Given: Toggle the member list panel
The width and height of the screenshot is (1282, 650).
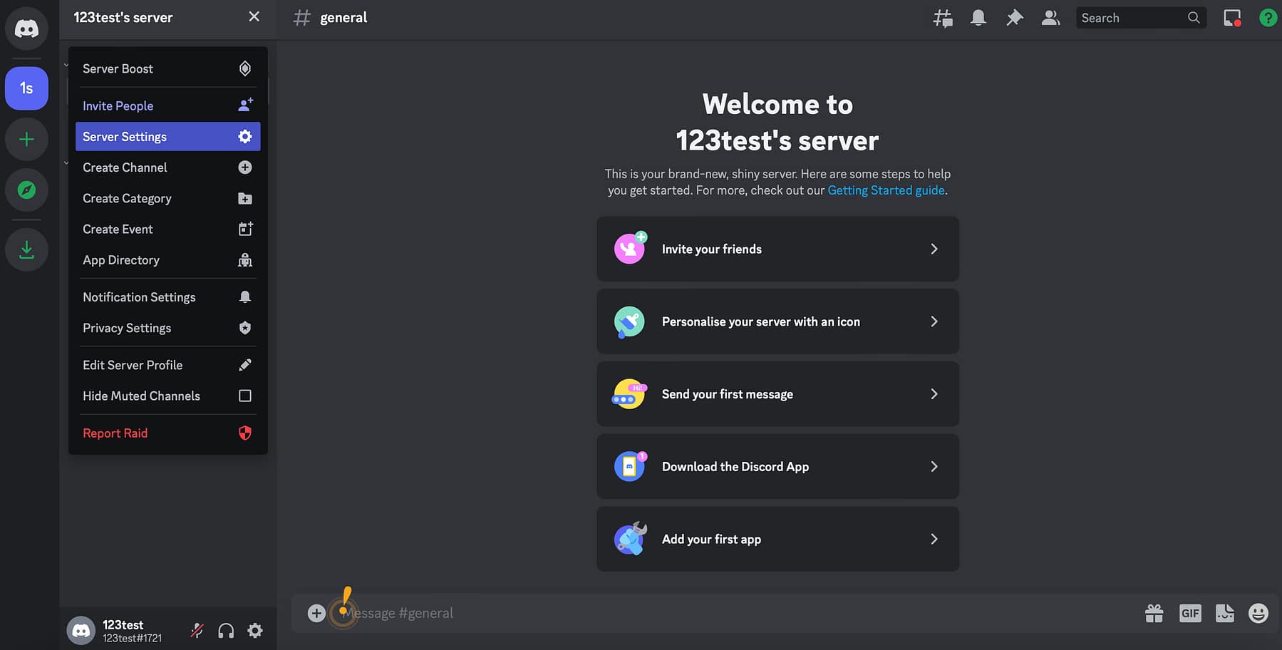Looking at the screenshot, I should [x=1050, y=17].
